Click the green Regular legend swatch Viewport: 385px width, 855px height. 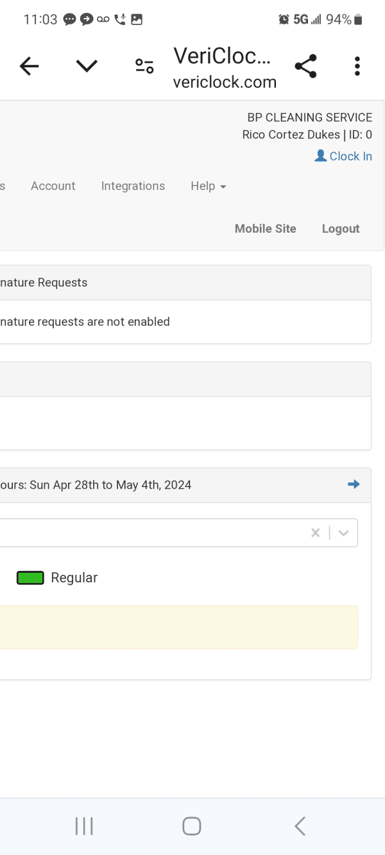pyautogui.click(x=30, y=578)
